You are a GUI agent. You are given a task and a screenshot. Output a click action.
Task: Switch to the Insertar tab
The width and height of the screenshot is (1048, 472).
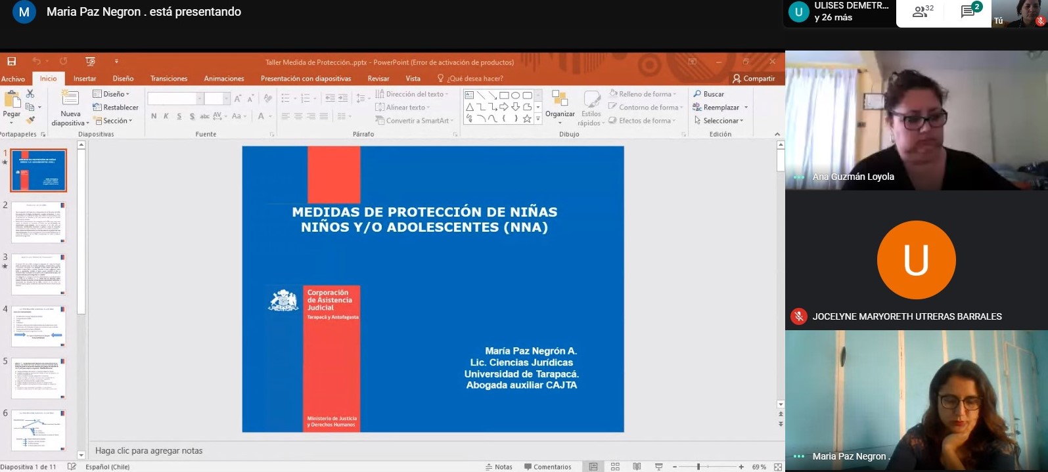tap(85, 79)
